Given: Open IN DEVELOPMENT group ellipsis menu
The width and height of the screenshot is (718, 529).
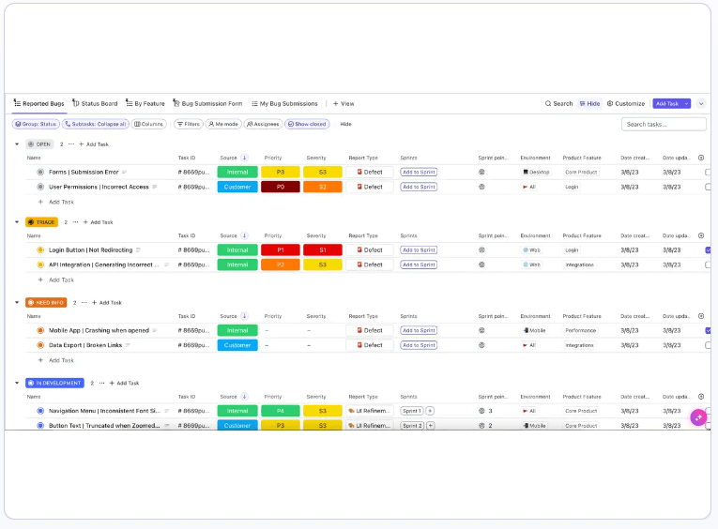Looking at the screenshot, I should tap(101, 383).
